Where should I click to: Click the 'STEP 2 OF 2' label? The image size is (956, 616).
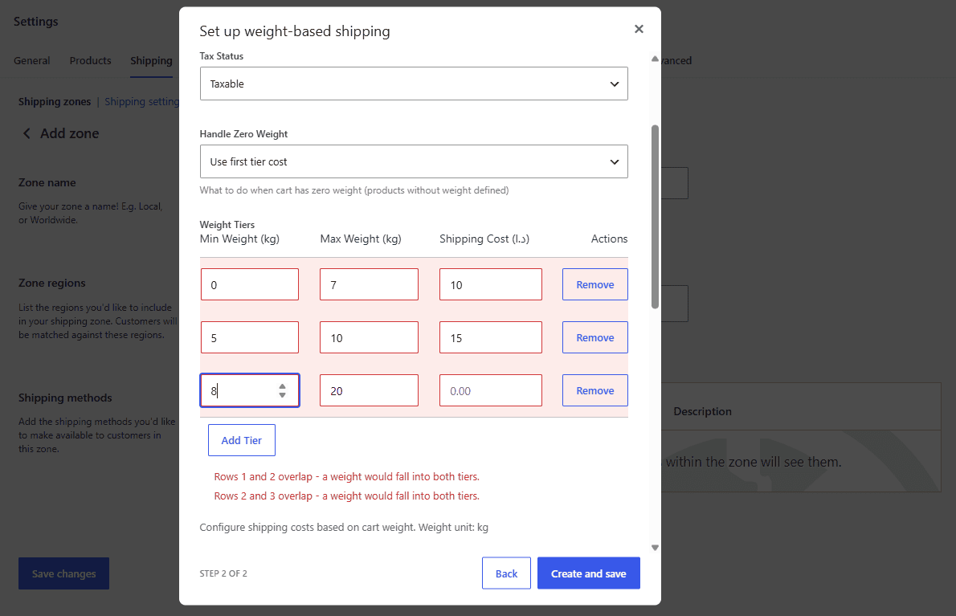pyautogui.click(x=223, y=573)
